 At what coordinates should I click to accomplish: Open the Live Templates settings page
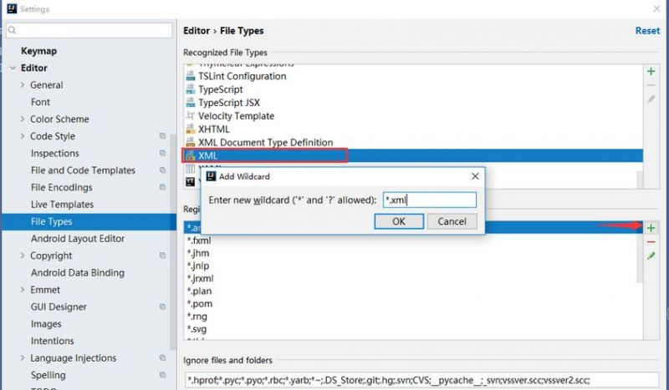62,205
